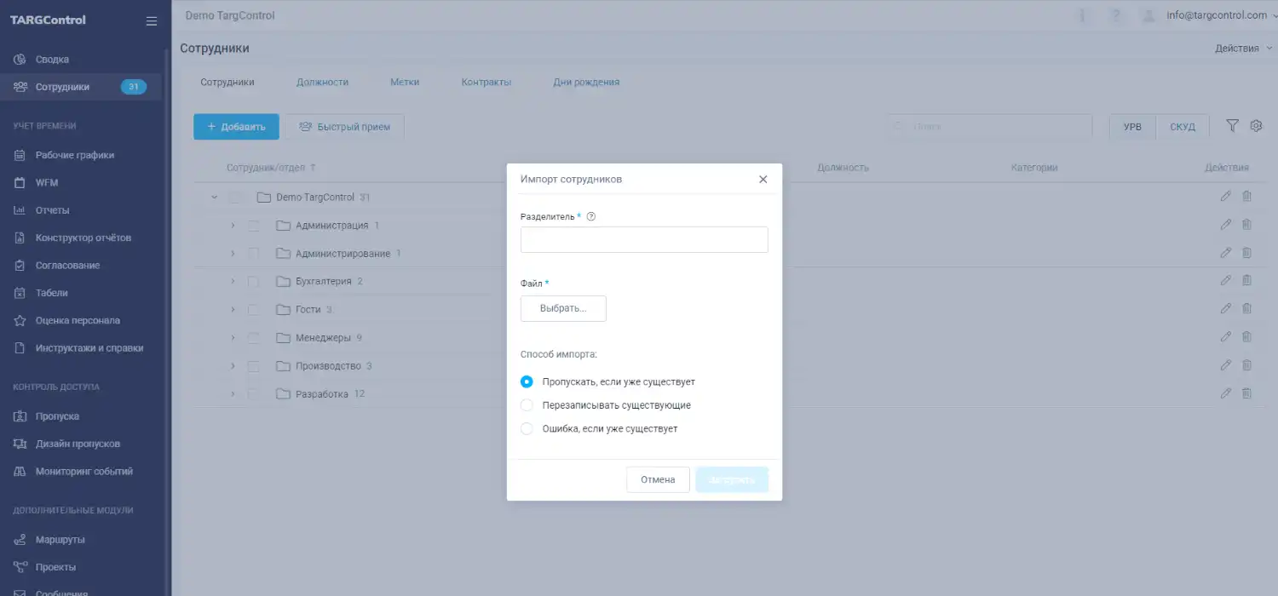Image resolution: width=1278 pixels, height=596 pixels.
Task: Click the Загрузить upload button
Action: 732,479
